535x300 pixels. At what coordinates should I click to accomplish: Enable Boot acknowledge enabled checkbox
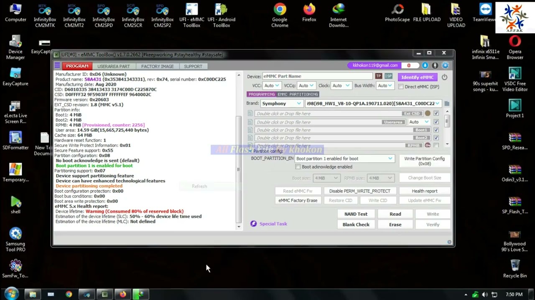(x=298, y=167)
